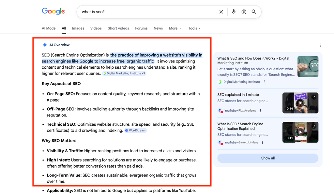Switch to the News tab

[x=158, y=28]
